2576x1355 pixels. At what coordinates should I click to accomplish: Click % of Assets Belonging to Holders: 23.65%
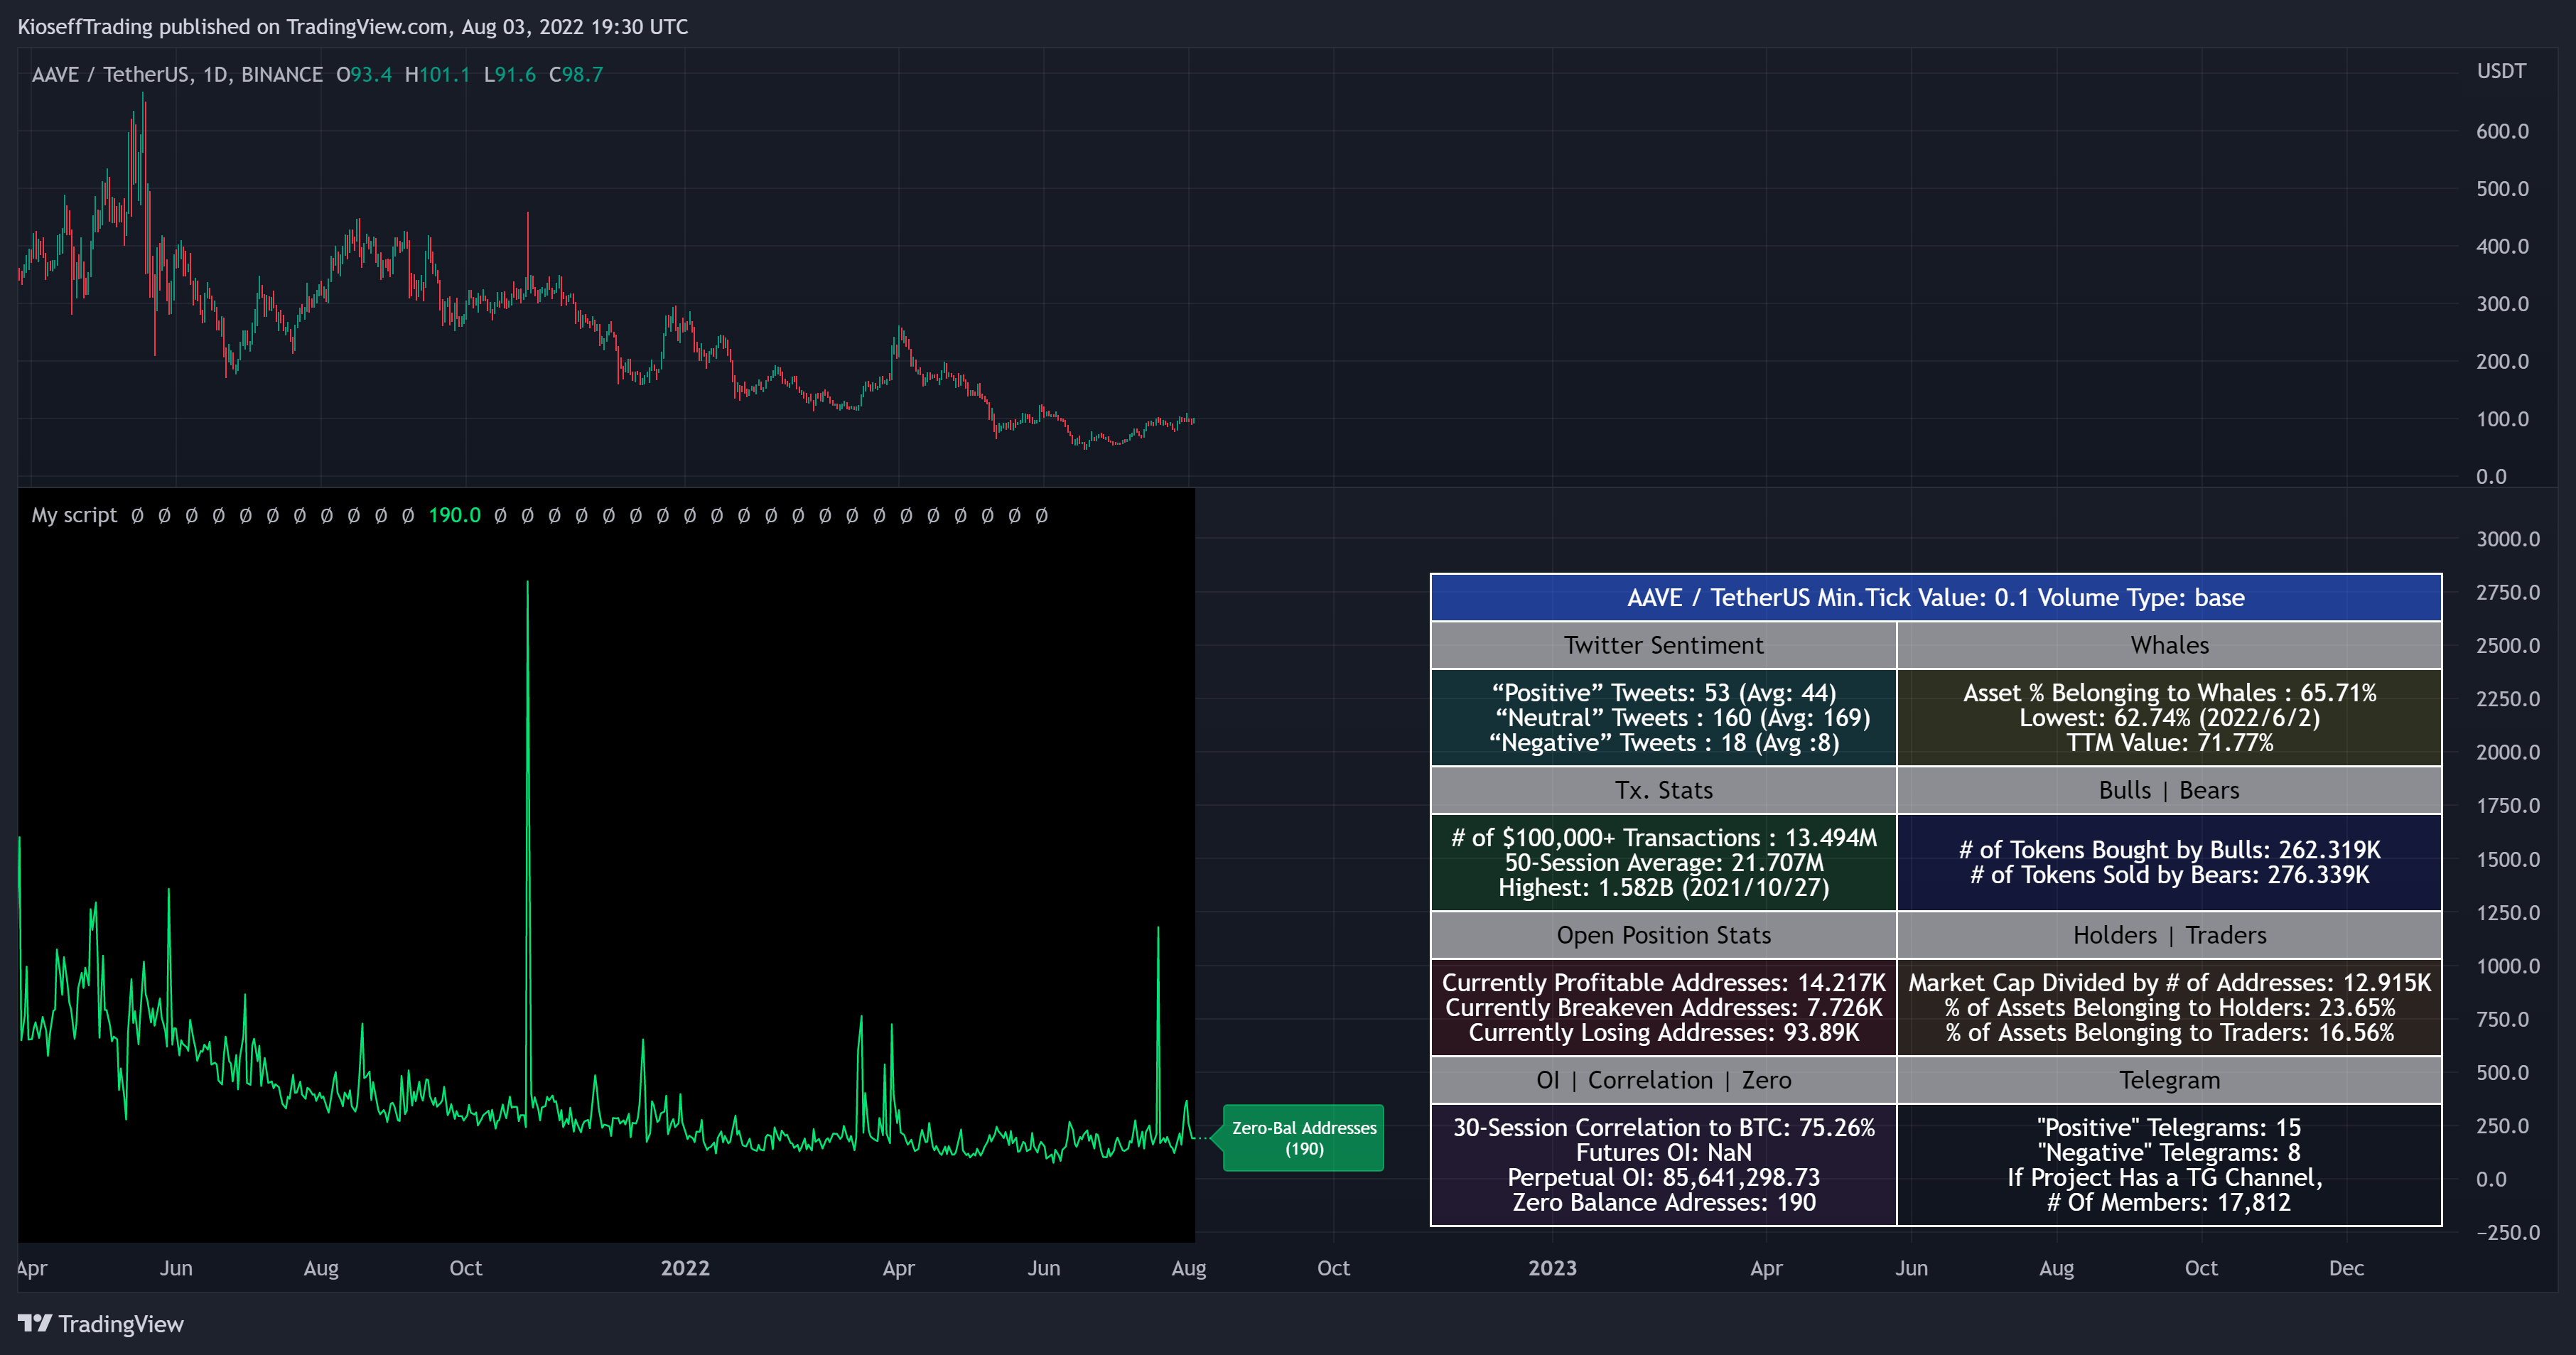[2170, 1008]
